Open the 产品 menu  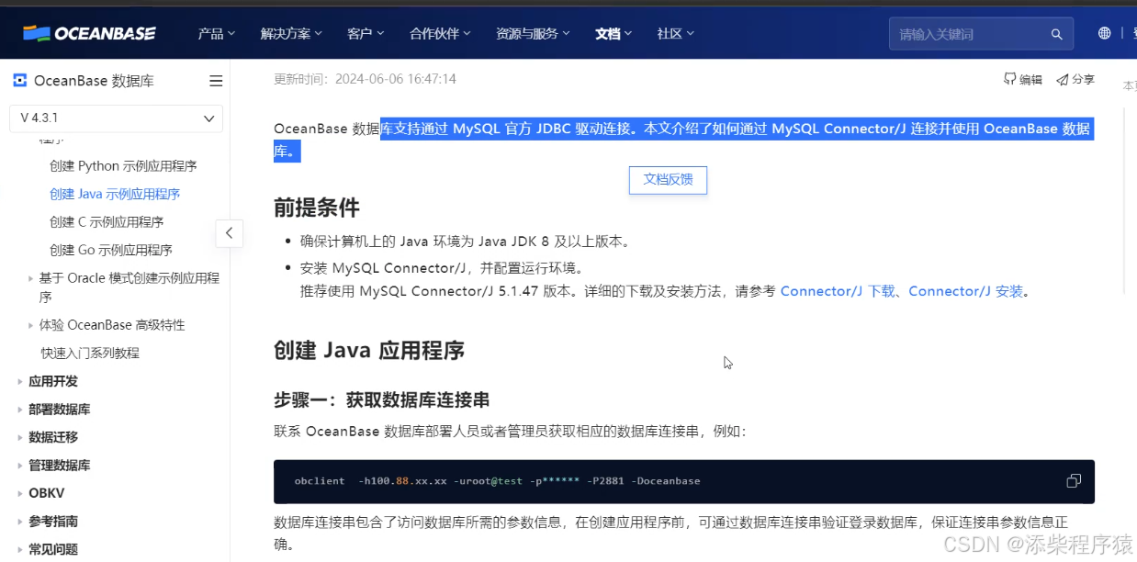(x=217, y=34)
